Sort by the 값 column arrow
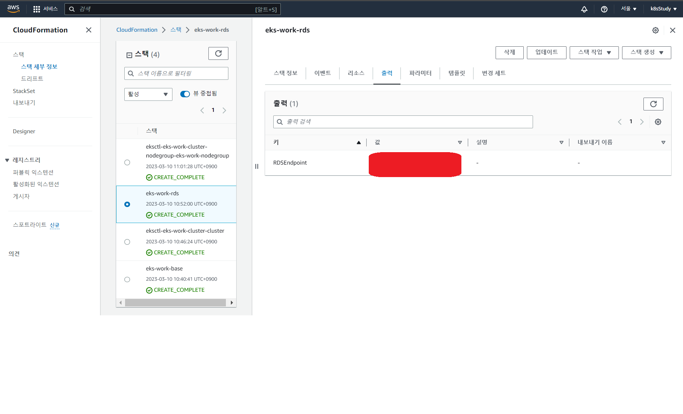 (460, 143)
